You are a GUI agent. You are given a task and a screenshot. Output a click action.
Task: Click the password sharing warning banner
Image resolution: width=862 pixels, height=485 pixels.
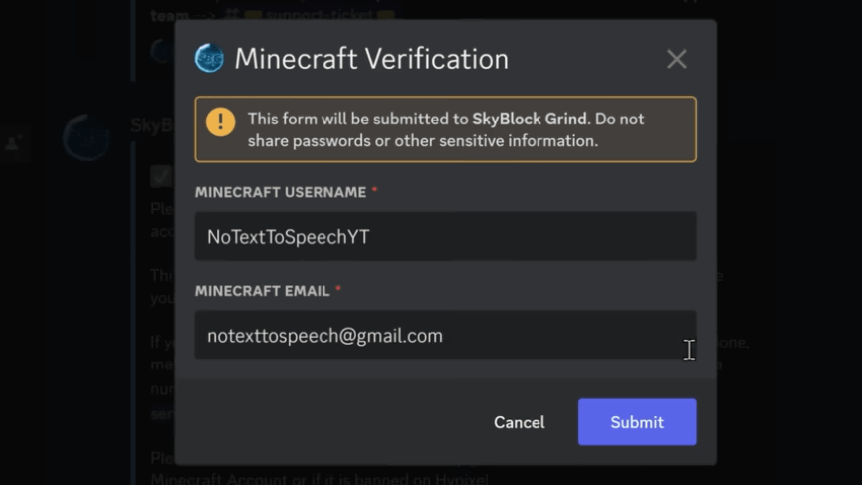coord(445,129)
